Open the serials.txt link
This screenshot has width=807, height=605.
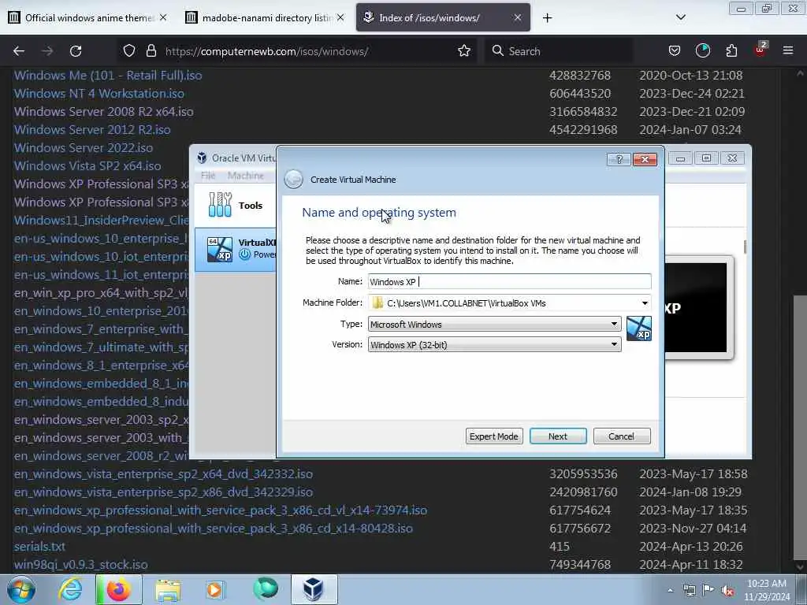pos(39,547)
